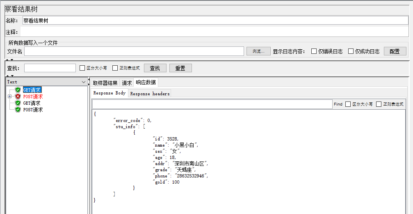Click the red error shield icon beside POST请求
The image size is (413, 214).
tap(18, 97)
